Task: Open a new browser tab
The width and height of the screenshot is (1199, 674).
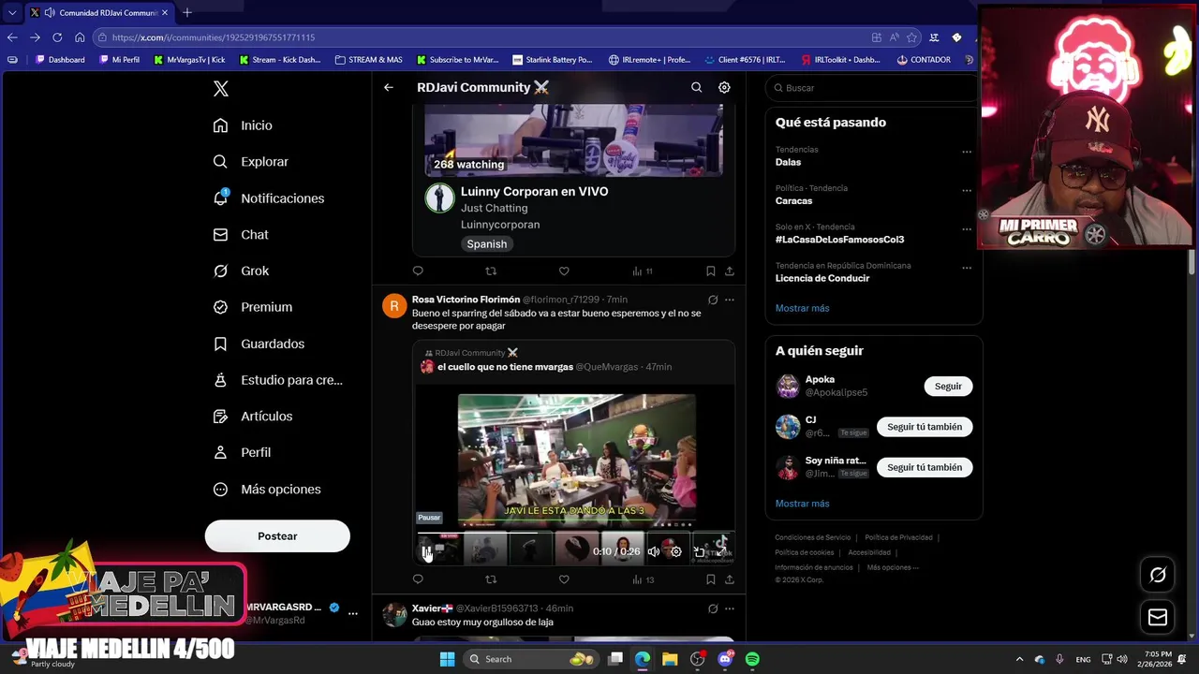Action: coord(187,12)
